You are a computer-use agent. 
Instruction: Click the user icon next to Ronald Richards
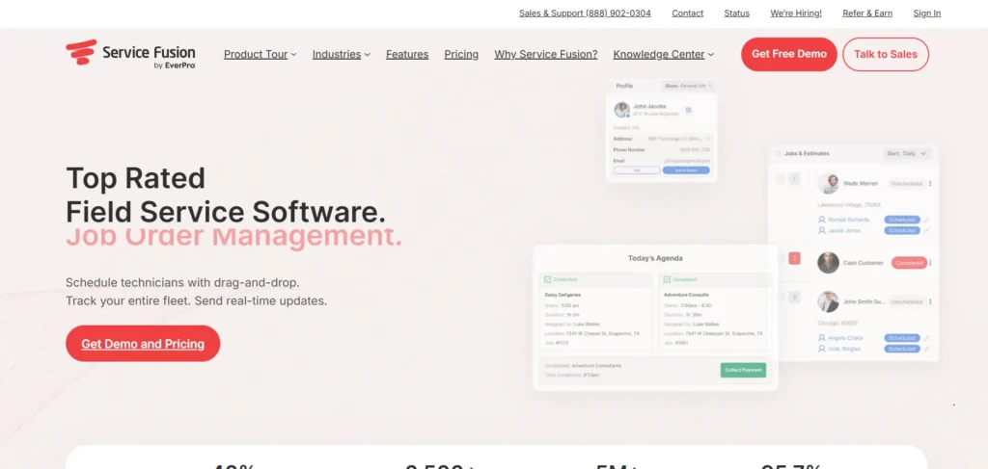(822, 220)
